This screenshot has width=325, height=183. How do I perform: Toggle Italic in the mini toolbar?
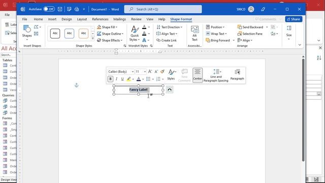(x=116, y=79)
